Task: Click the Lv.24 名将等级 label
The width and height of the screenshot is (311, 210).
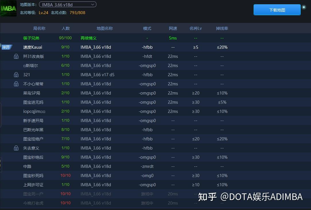Action: [x=43, y=13]
